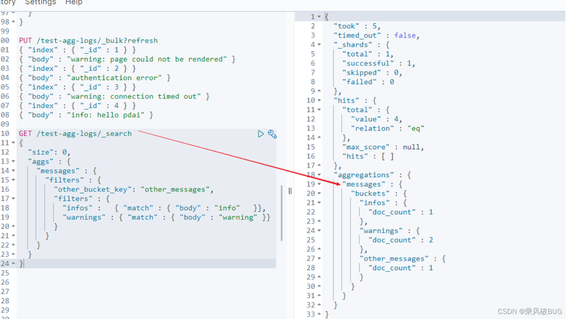Click the index "_id" : 1 line
Screen dimensions: 568x319
click(77, 50)
